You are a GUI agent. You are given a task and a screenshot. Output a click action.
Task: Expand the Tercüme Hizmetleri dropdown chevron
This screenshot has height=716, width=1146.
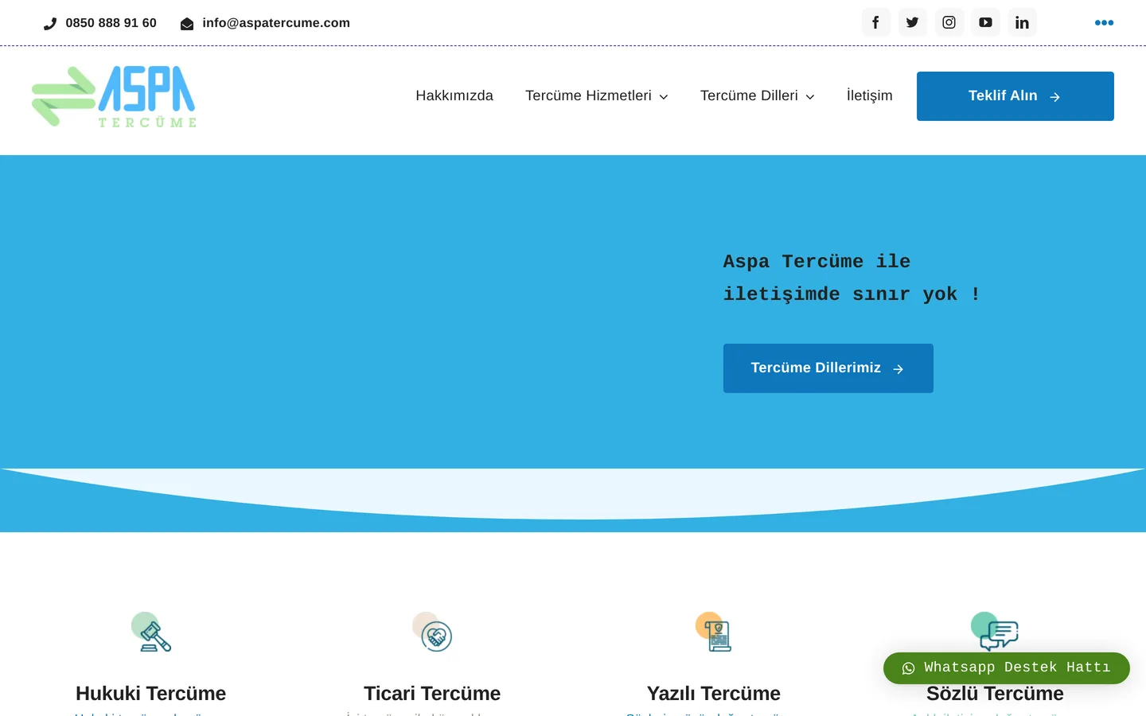(x=664, y=97)
